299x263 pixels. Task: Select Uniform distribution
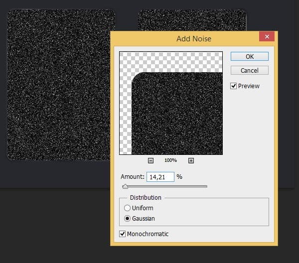[128, 208]
